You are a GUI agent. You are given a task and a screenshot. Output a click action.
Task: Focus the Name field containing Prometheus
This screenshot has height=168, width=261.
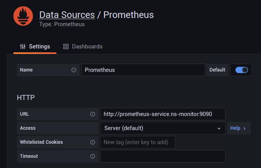click(143, 70)
